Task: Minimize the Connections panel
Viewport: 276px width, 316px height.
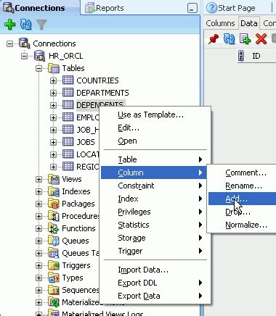Action: tap(192, 9)
